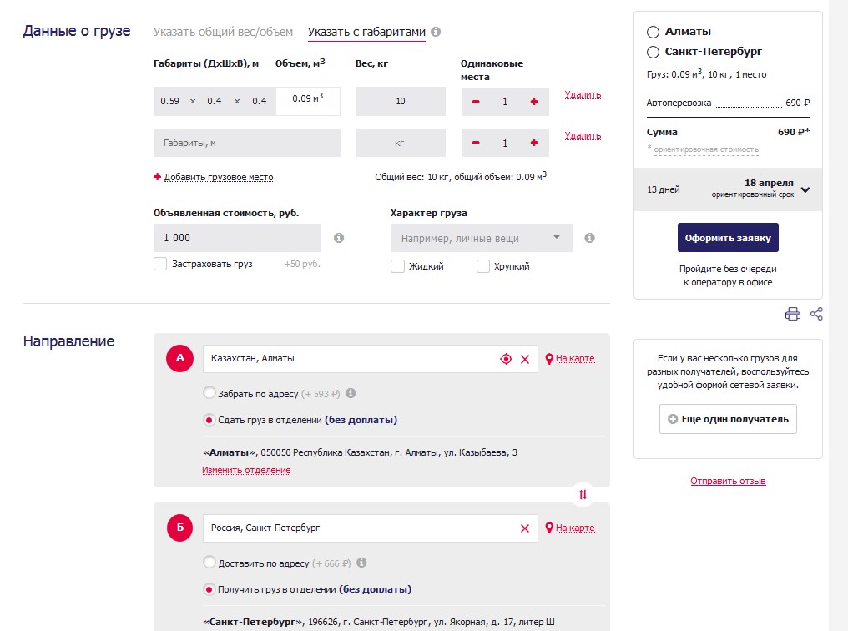The image size is (848, 631).
Task: Detect current location in point A field
Action: click(x=505, y=359)
